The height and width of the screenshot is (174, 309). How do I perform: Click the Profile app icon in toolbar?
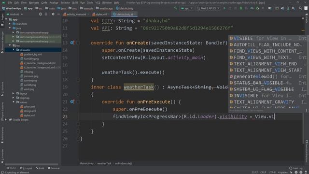(252, 8)
